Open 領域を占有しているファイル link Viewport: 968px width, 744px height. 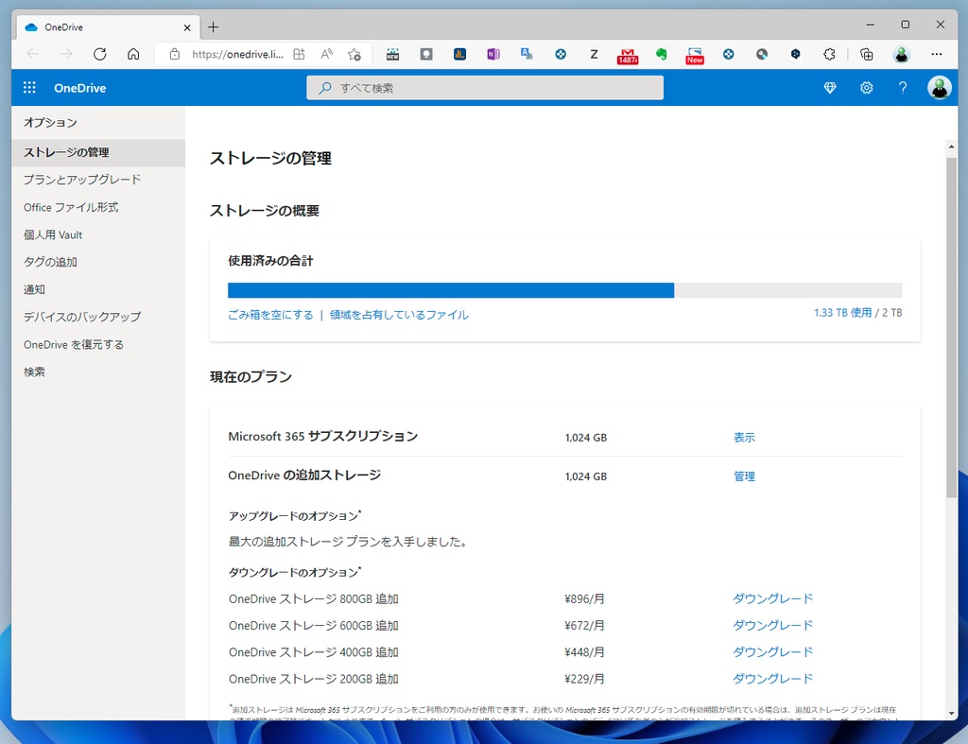[x=399, y=315]
